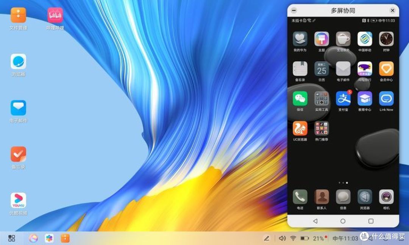Open the 生活服务 coffee cup app
409x245 pixels.
click(x=343, y=39)
